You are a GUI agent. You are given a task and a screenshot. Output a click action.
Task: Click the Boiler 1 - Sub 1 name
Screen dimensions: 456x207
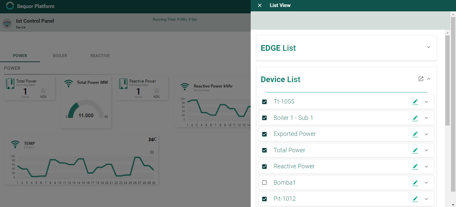click(293, 118)
